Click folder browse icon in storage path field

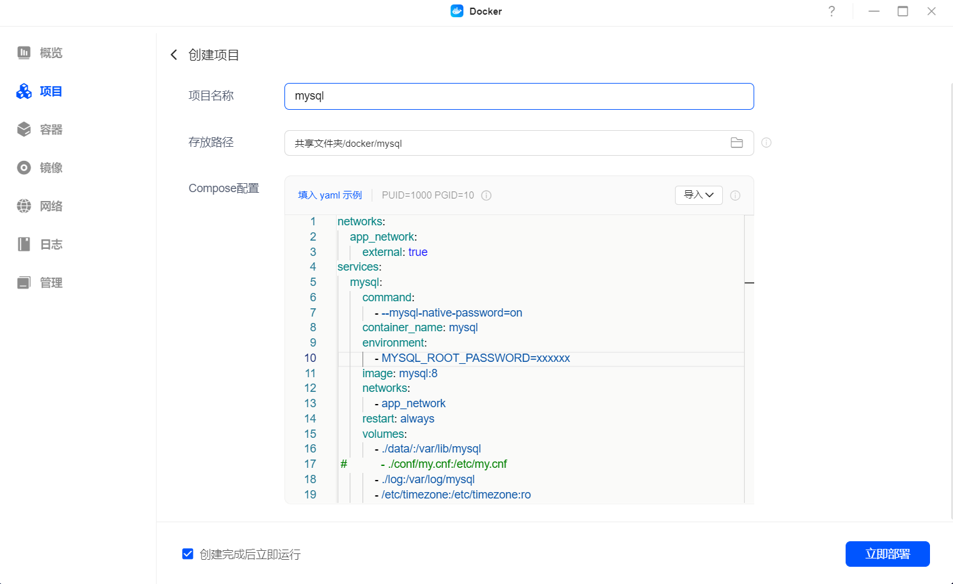point(736,143)
